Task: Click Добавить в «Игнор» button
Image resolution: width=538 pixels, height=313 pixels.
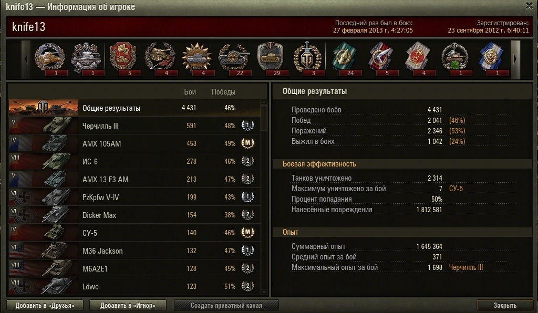Action: [x=128, y=305]
